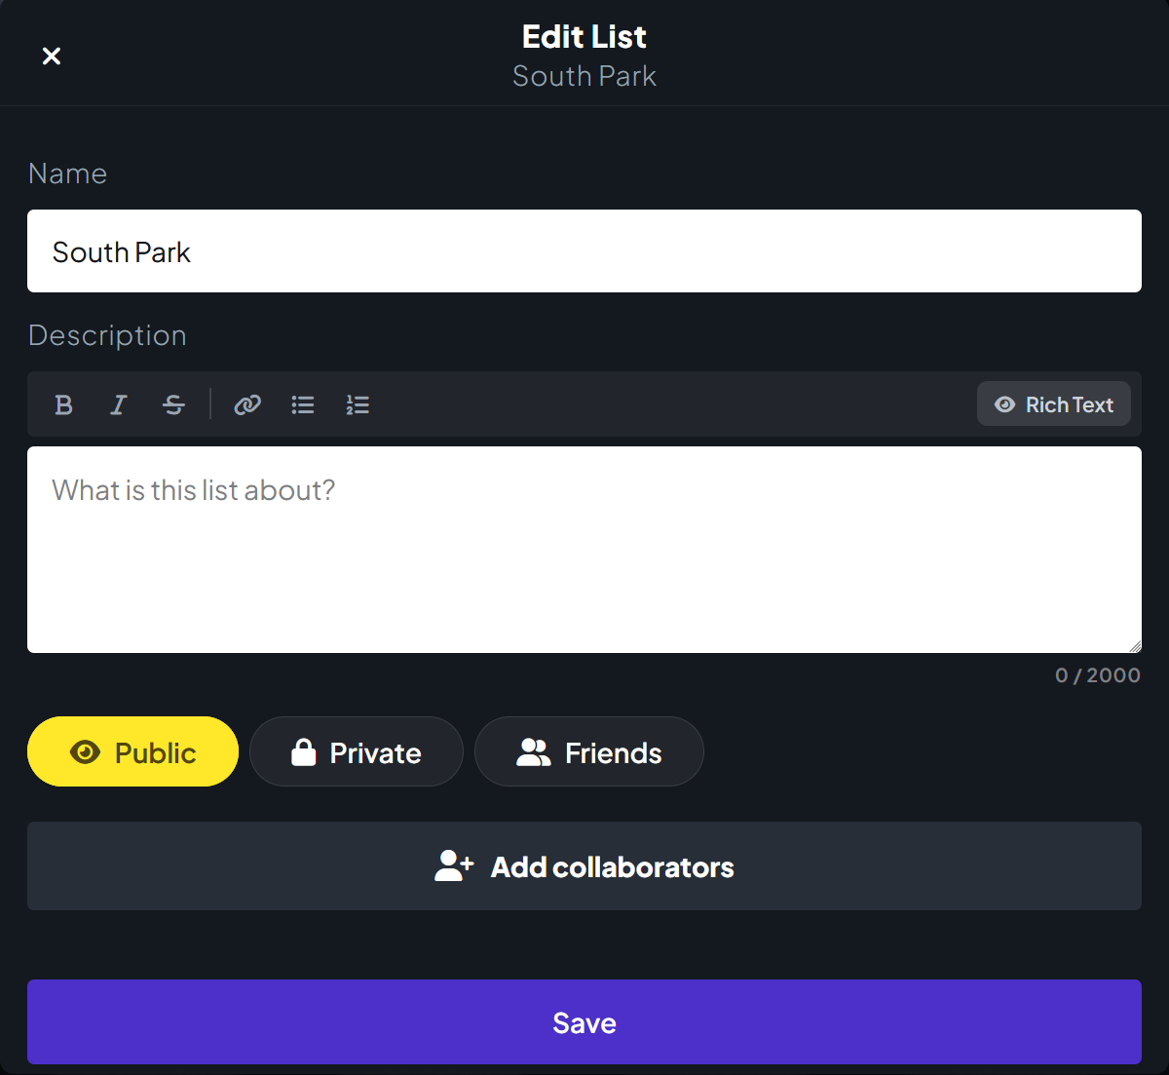The height and width of the screenshot is (1075, 1169).
Task: Toggle the Rich Text editor mode
Action: point(1054,403)
